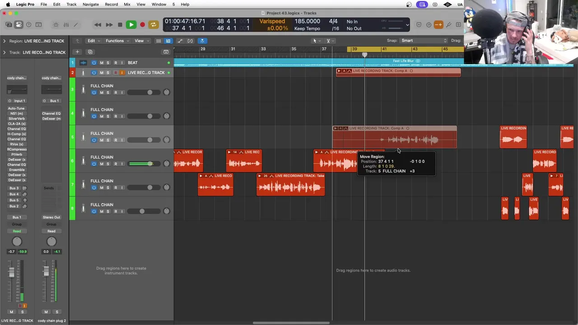This screenshot has height=325, width=578.
Task: Open Quick Help question mark icon
Action: (28, 25)
